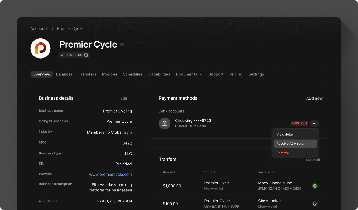Expand the Documents dropdown tab

click(189, 74)
